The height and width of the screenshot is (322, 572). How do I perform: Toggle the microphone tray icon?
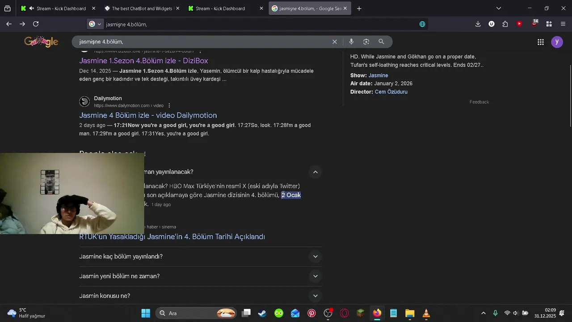tap(495, 313)
